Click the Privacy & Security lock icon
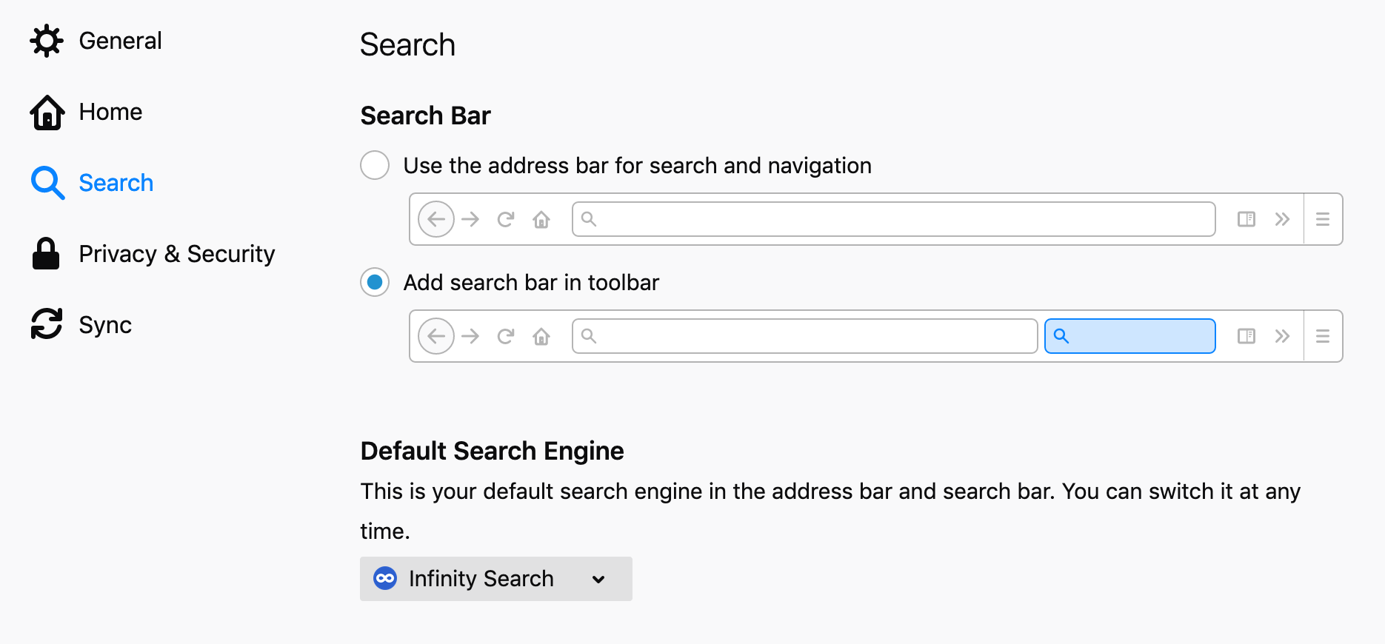Screen dimensions: 1385x644 [46, 254]
